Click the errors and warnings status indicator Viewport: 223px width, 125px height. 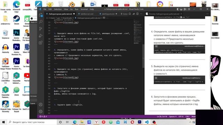pos(43,117)
